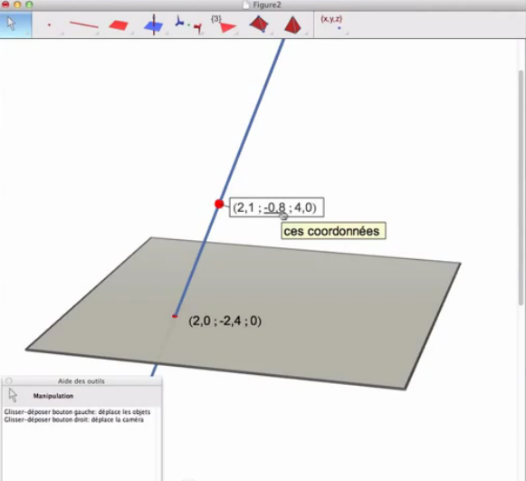Expand the Point tool dropdown corner

pos(62,34)
